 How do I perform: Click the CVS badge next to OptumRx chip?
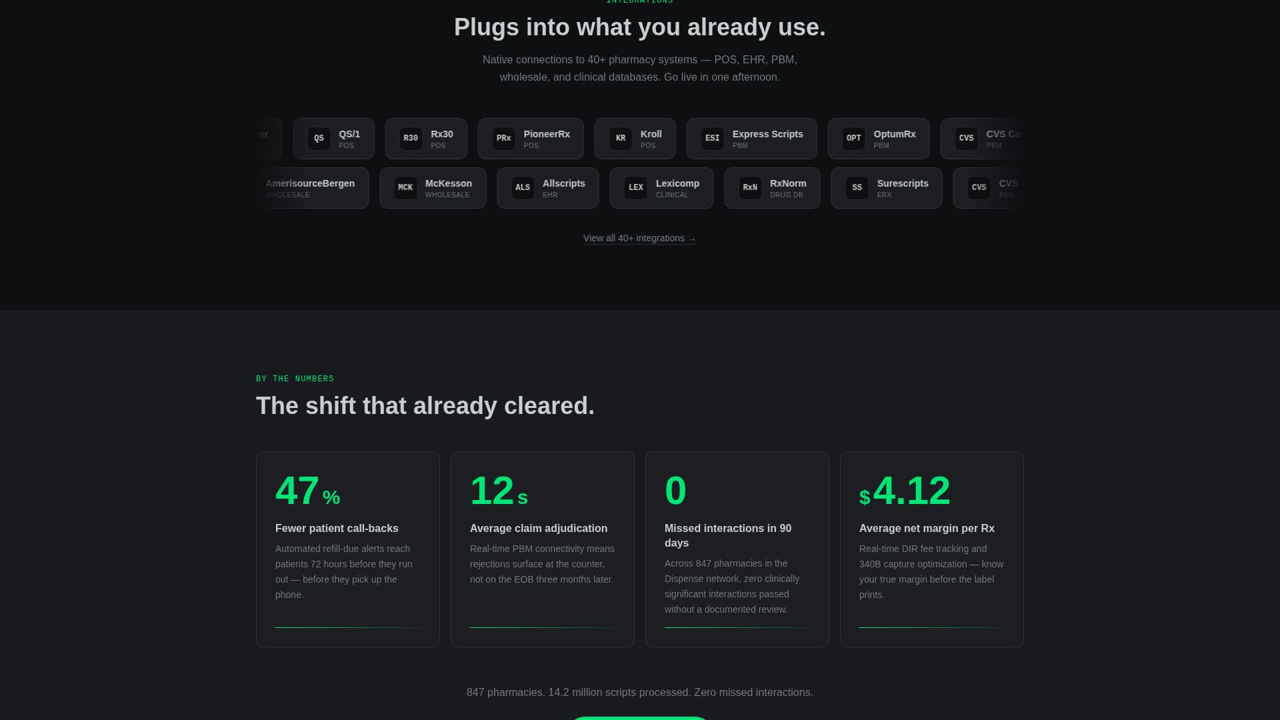(966, 139)
